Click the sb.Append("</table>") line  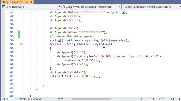68,72
